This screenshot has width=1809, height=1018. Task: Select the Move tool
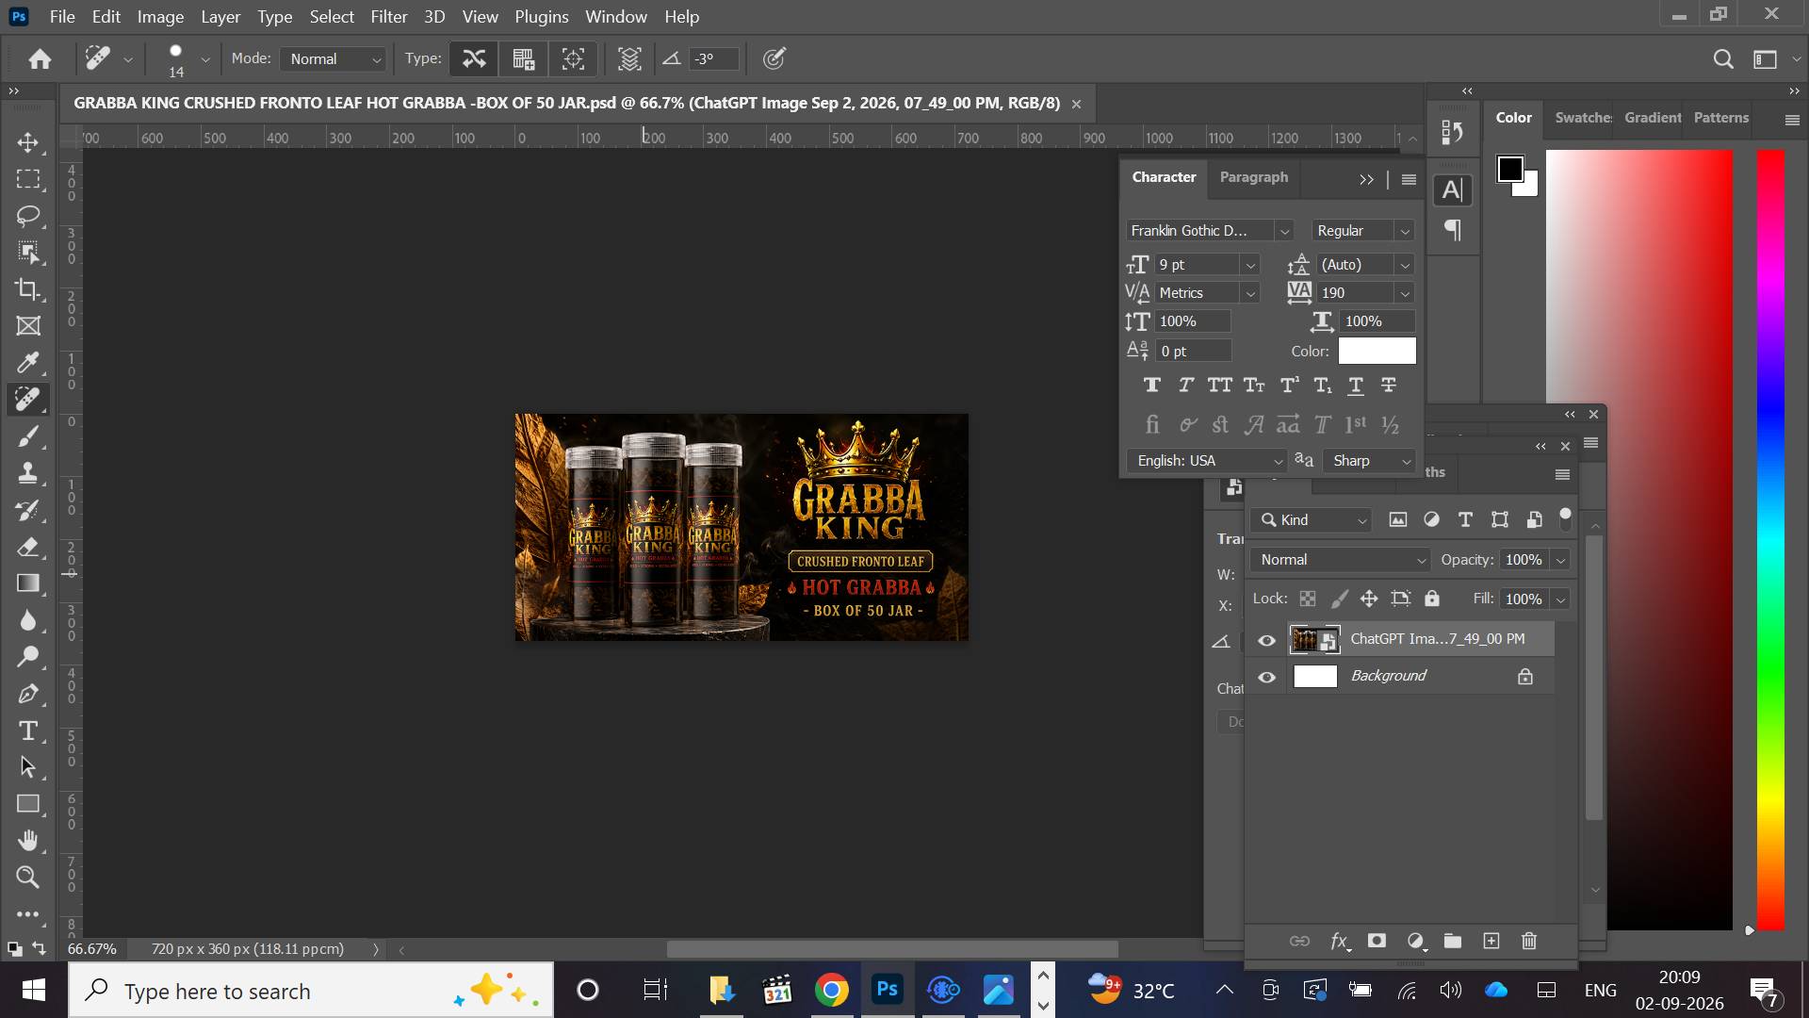point(28,142)
